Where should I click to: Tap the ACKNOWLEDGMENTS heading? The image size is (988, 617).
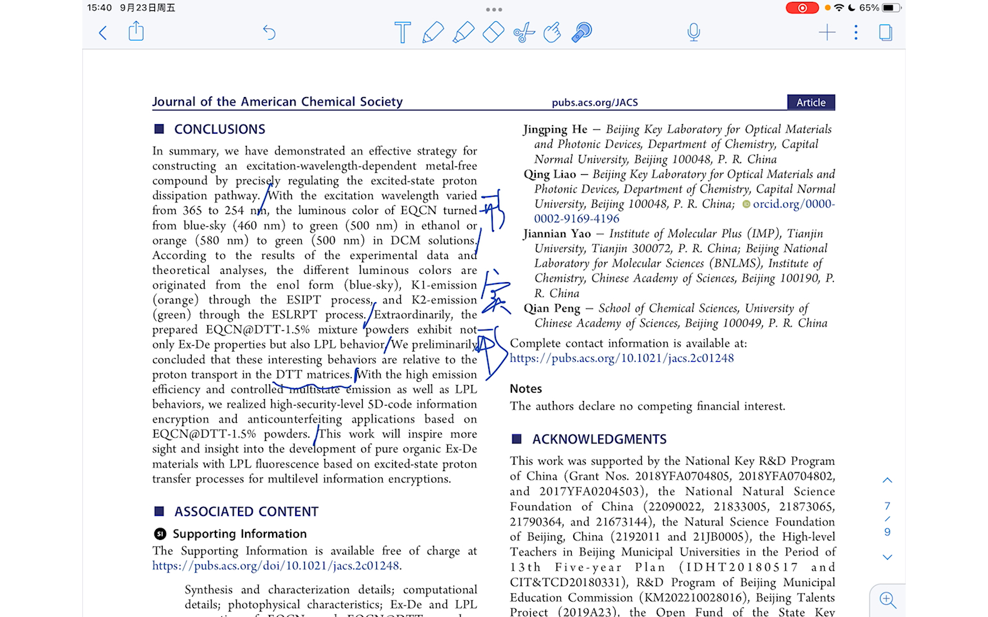599,440
